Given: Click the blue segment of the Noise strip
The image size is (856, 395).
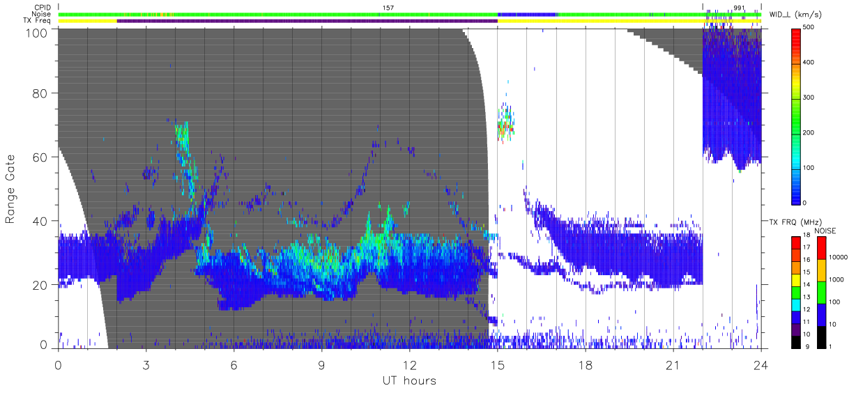Looking at the screenshot, I should pos(528,14).
